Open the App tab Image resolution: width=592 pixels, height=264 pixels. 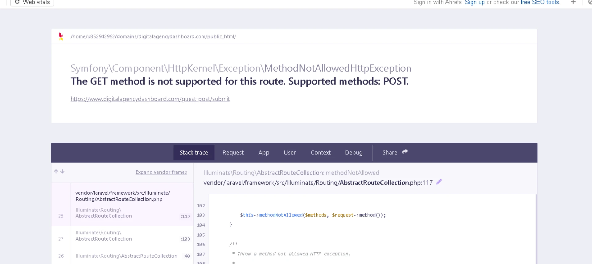pos(264,152)
